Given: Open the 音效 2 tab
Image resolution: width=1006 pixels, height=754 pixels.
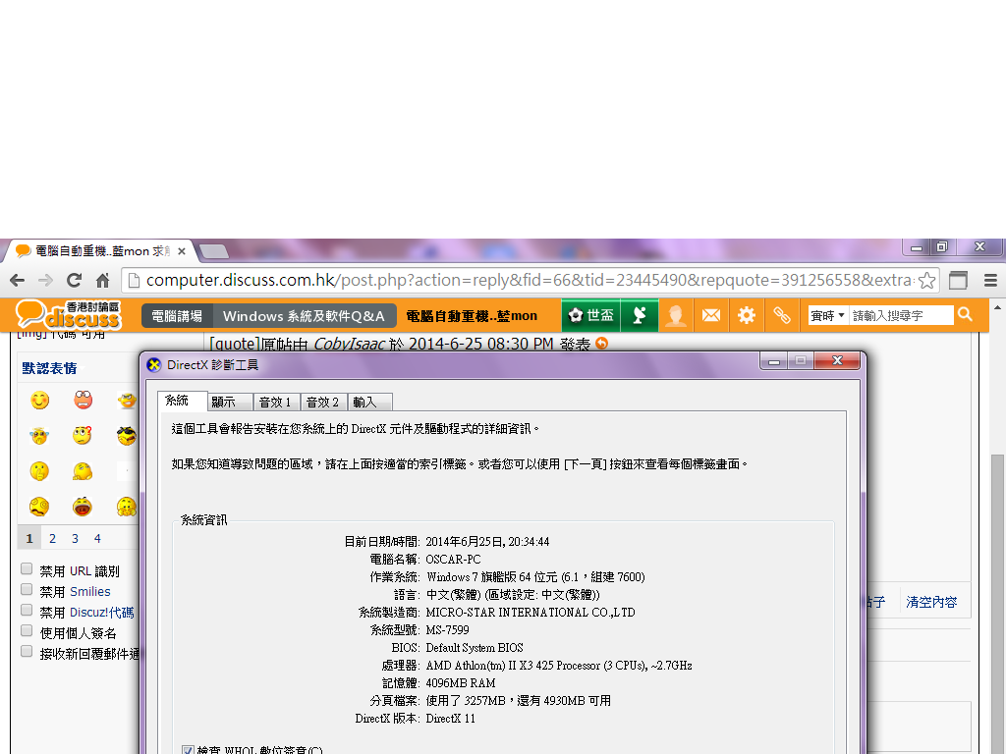Looking at the screenshot, I should 324,402.
